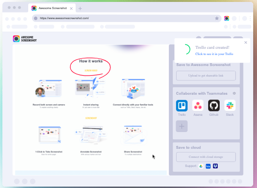The height and width of the screenshot is (188, 257).
Task: Open the browser three-dot menu
Action: [250, 18]
